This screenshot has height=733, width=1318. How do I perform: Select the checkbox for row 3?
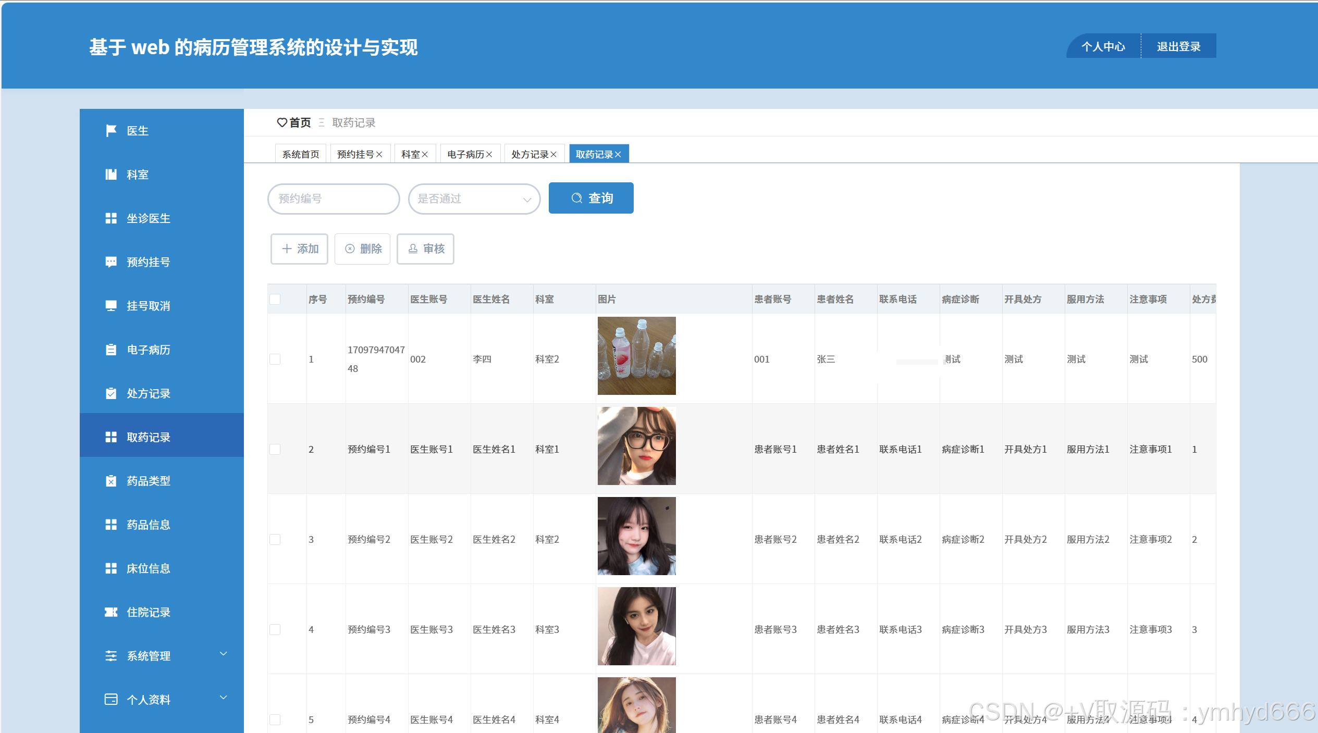pos(275,540)
